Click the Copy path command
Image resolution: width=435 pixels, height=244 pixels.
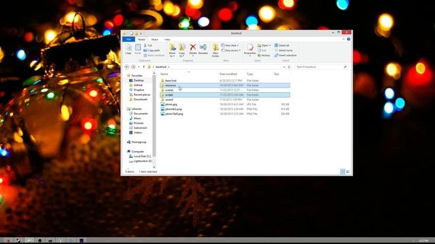pyautogui.click(x=152, y=50)
